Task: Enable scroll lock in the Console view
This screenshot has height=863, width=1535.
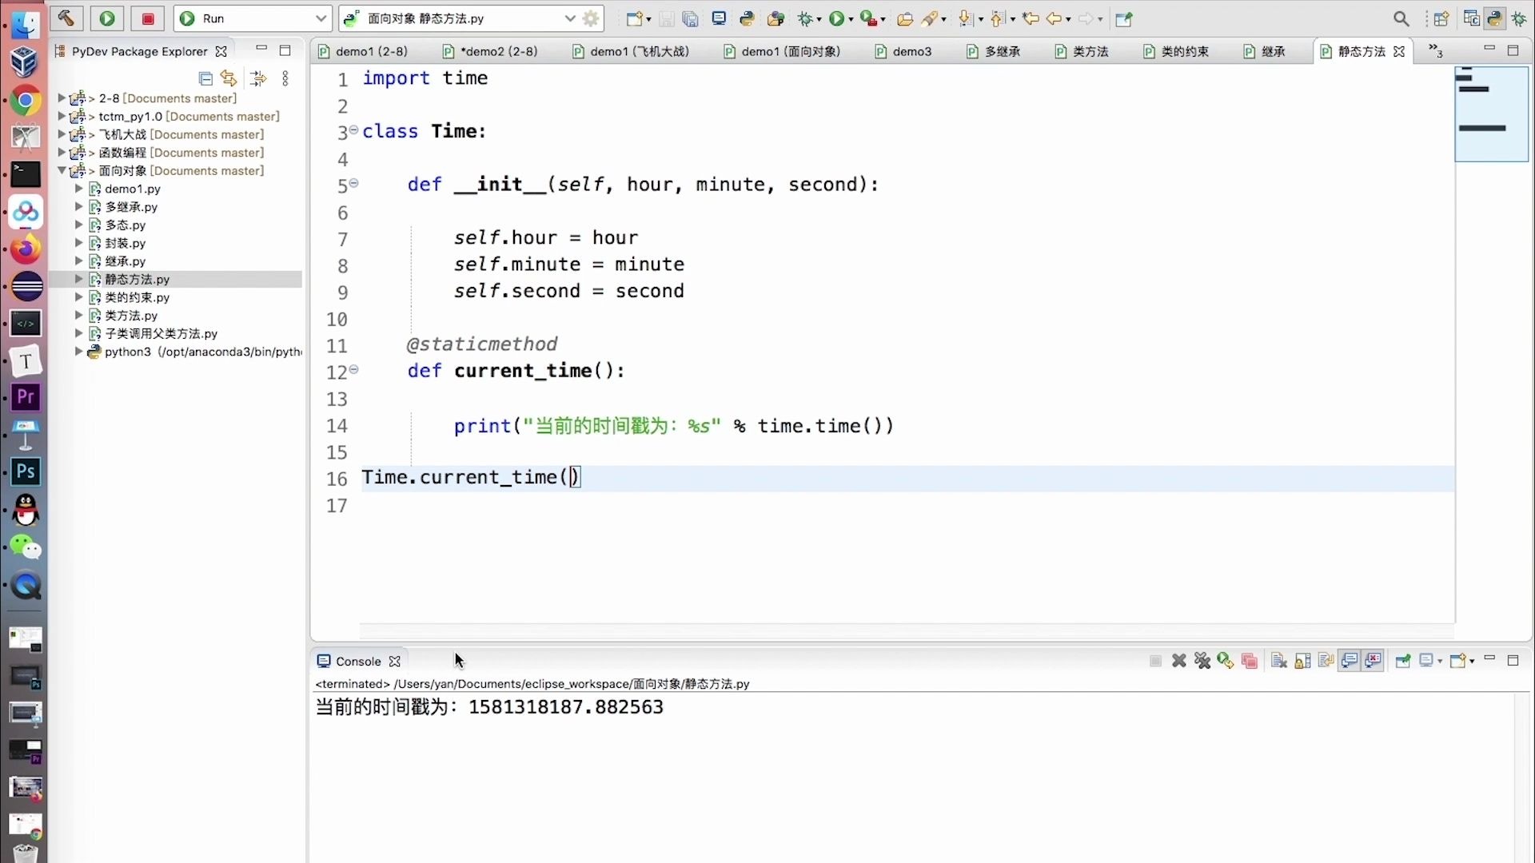Action: click(x=1302, y=661)
